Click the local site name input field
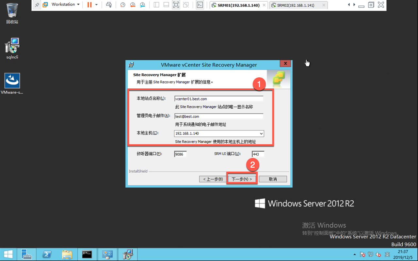This screenshot has width=418, height=261. (219, 99)
